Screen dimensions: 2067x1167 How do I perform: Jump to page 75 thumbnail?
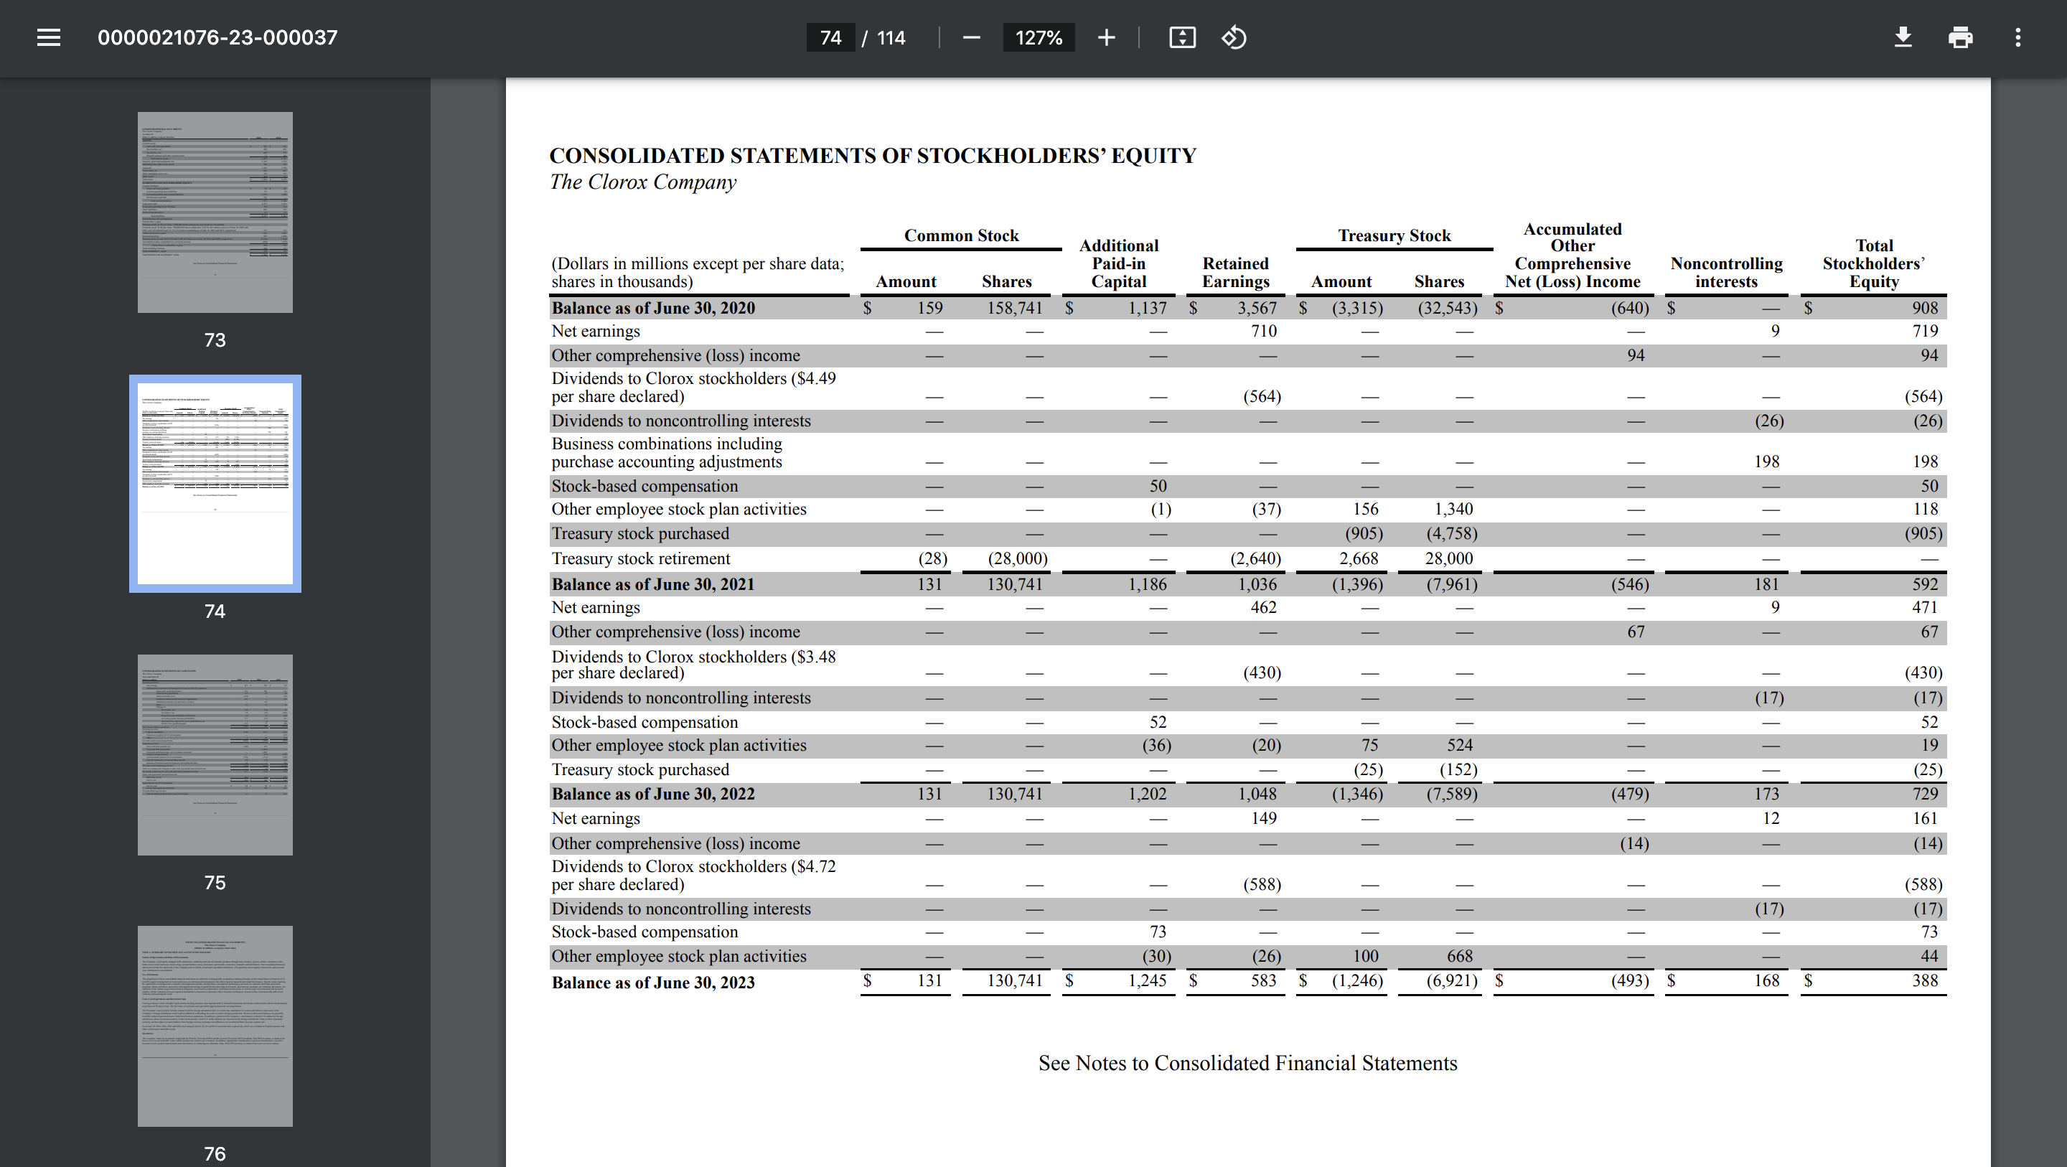pyautogui.click(x=215, y=754)
